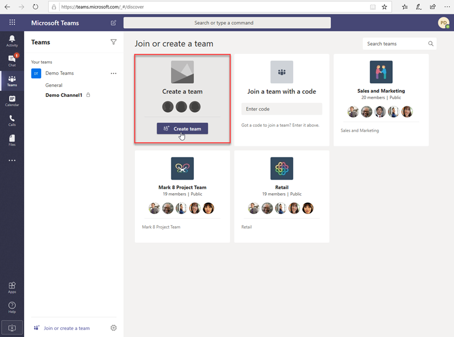This screenshot has width=454, height=337.
Task: Click the search teams magnifier icon
Action: 431,44
